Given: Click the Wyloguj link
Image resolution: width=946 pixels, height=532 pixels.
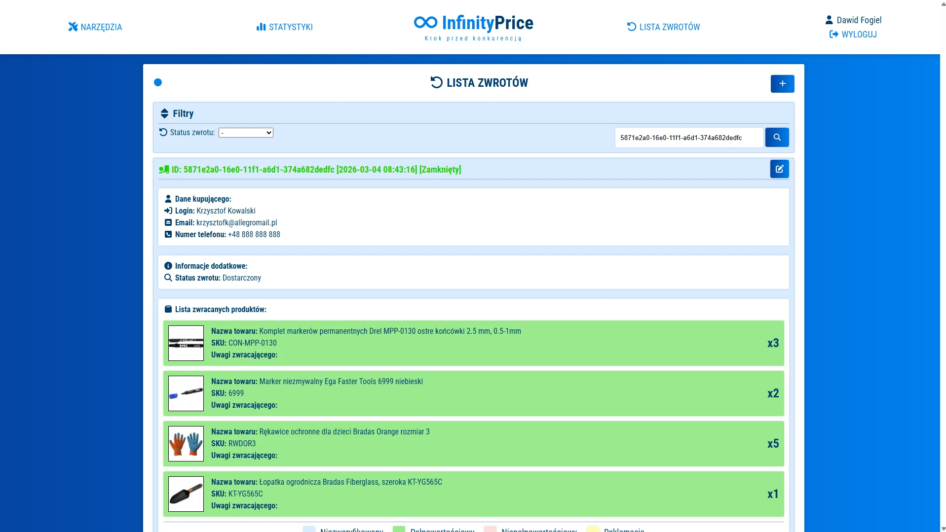Looking at the screenshot, I should [x=853, y=35].
